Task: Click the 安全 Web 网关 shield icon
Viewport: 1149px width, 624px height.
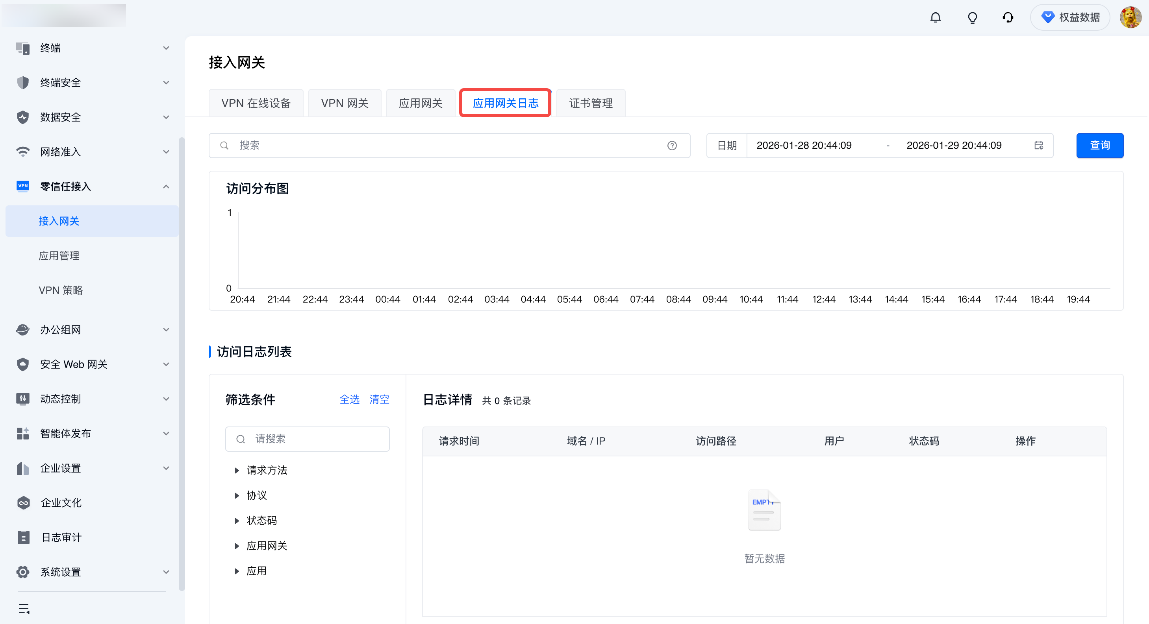Action: tap(23, 364)
